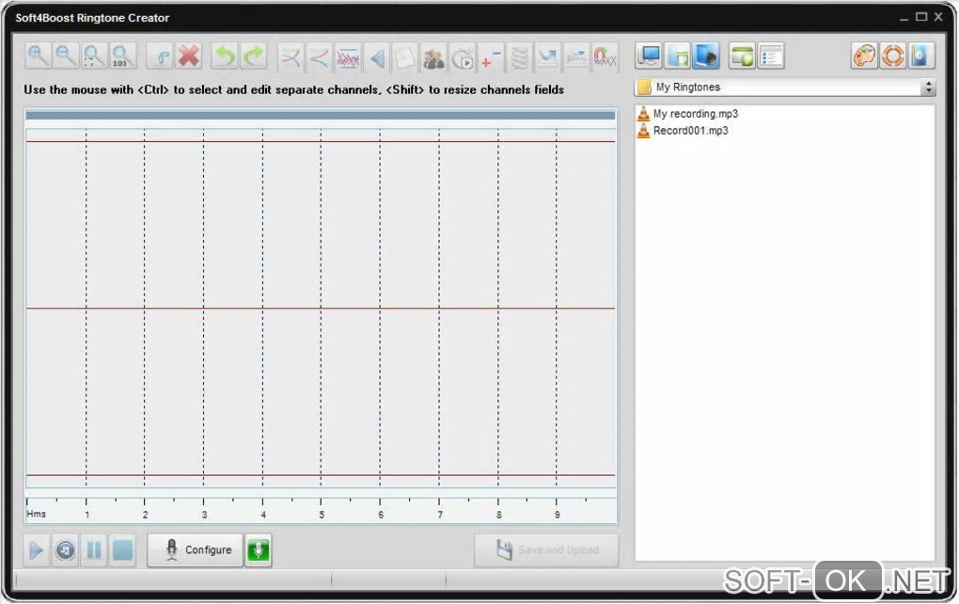Click the folder with printer-like device icon

coord(678,56)
